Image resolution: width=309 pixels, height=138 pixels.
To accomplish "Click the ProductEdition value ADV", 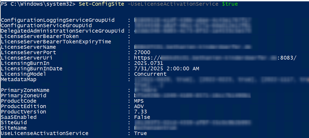I will tap(139, 106).
